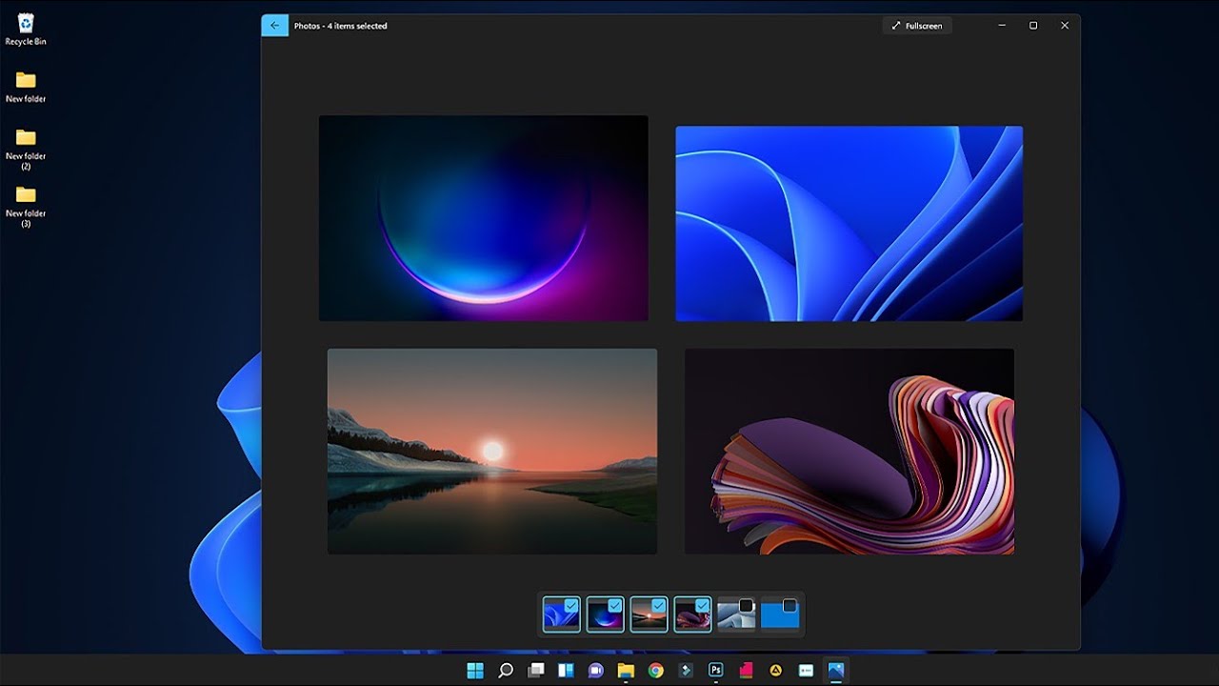
Task: Check the solid blue filmstrip checkbox
Action: pos(789,605)
